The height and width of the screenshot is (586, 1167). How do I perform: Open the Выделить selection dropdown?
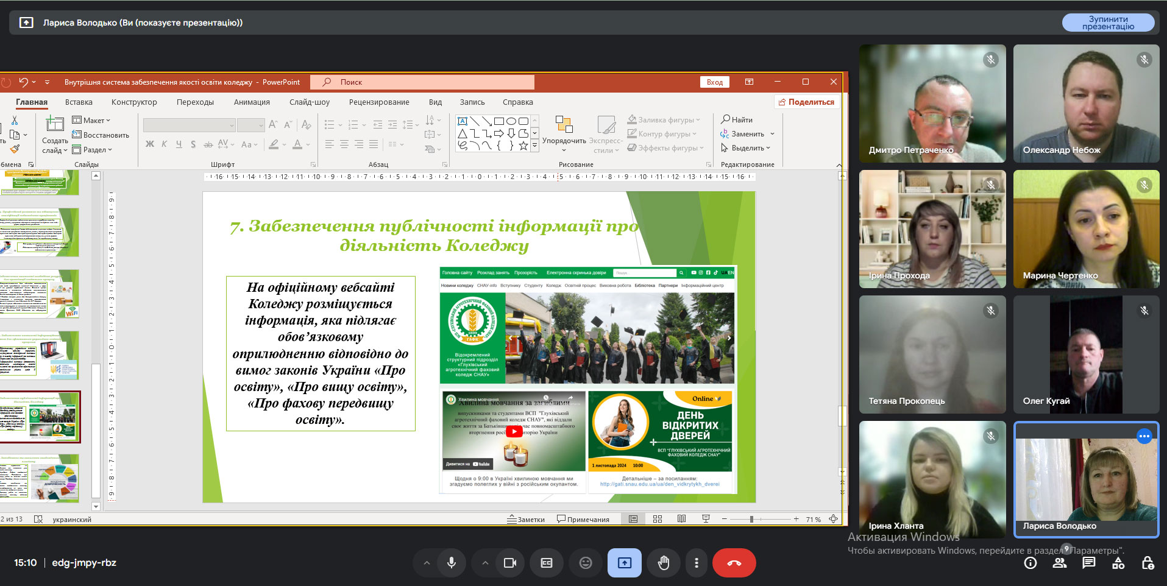click(746, 148)
